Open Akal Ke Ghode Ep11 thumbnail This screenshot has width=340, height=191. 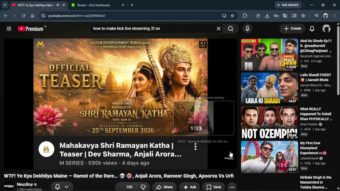(269, 55)
